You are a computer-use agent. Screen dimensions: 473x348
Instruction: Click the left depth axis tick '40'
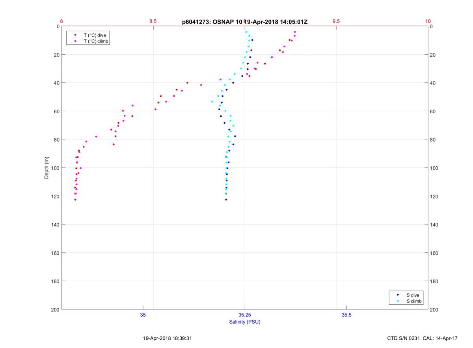pos(57,83)
